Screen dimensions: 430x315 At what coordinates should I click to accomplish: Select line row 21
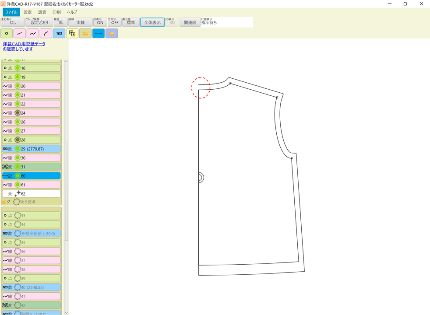pyautogui.click(x=32, y=95)
